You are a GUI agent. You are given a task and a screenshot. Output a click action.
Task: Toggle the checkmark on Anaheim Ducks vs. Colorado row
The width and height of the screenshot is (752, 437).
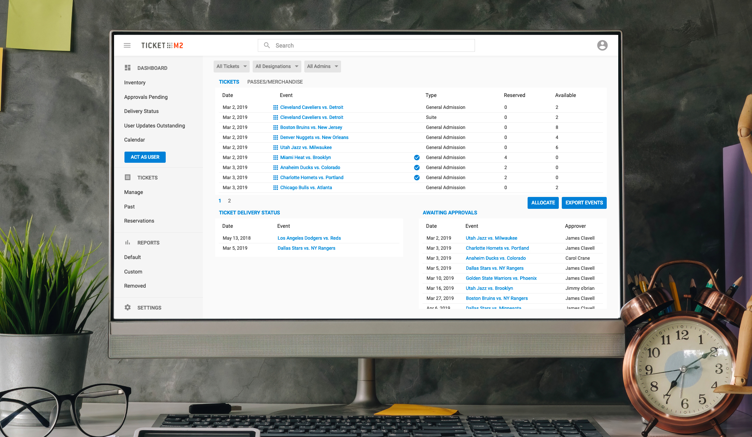pos(416,168)
